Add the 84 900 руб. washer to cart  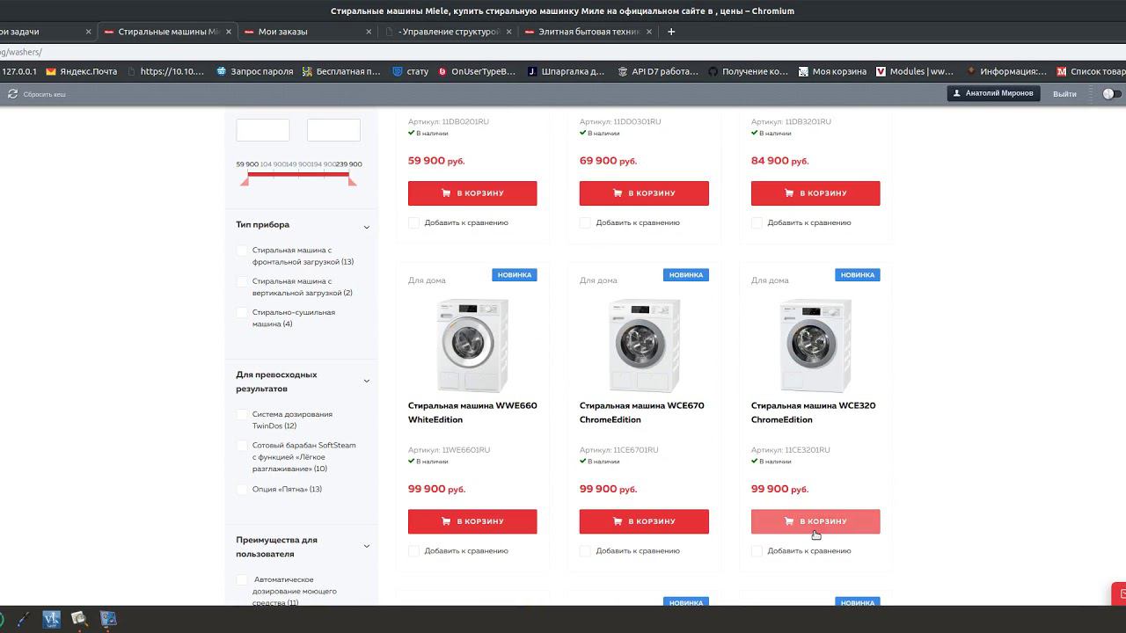815,193
